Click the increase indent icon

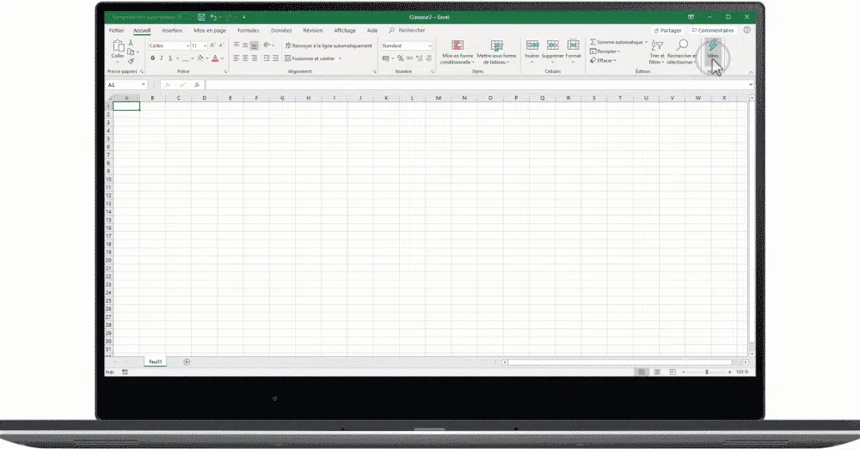click(275, 58)
